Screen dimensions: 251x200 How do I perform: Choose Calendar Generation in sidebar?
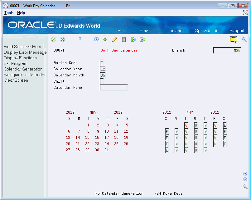click(23, 69)
